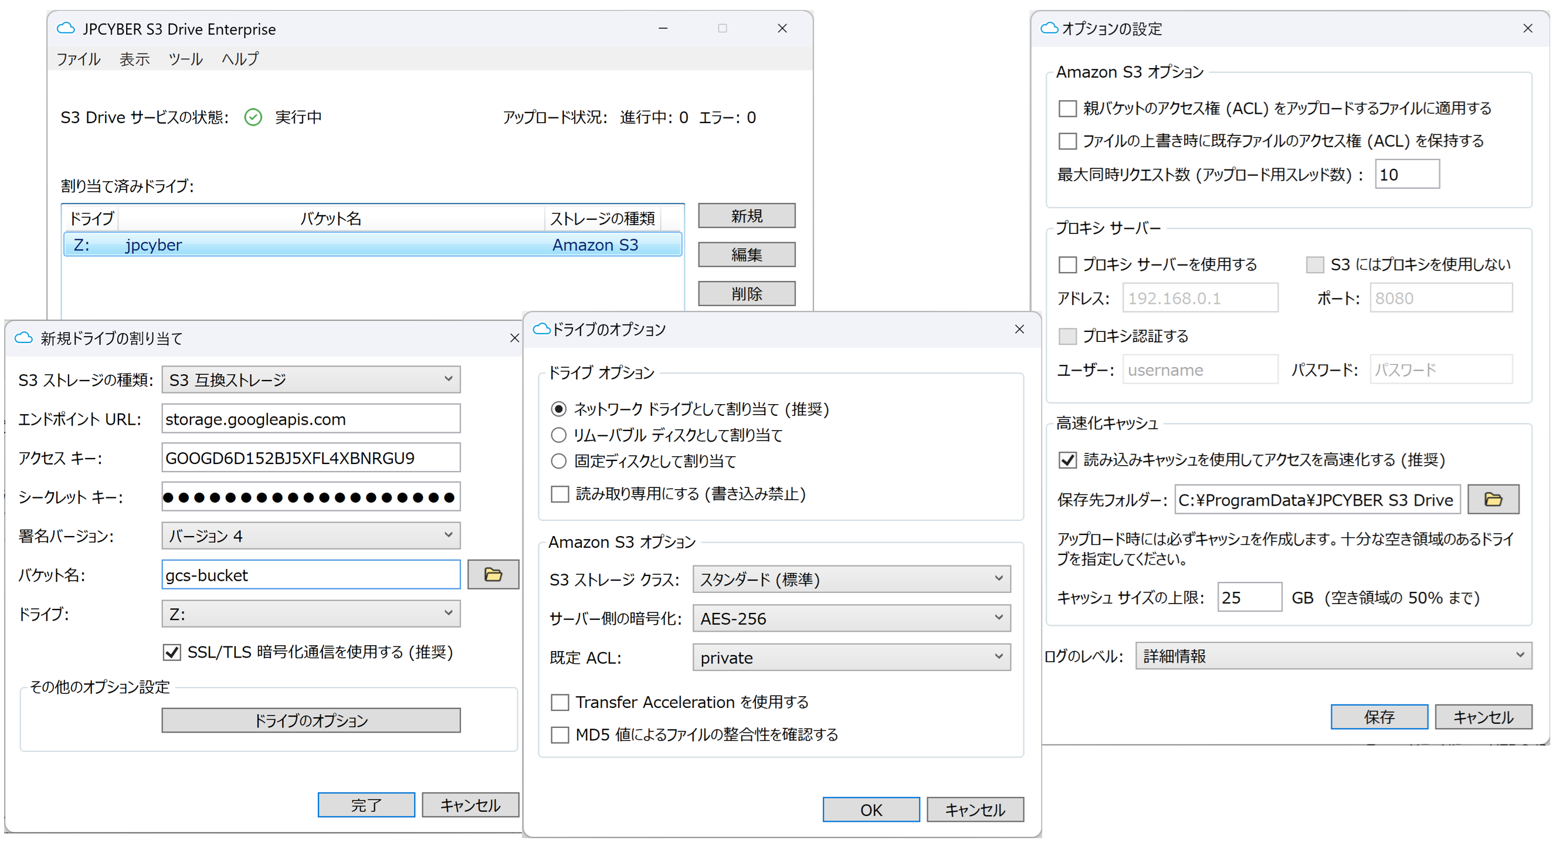The image size is (1557, 844).
Task: Click the エンドポイント URL input field
Action: [311, 419]
